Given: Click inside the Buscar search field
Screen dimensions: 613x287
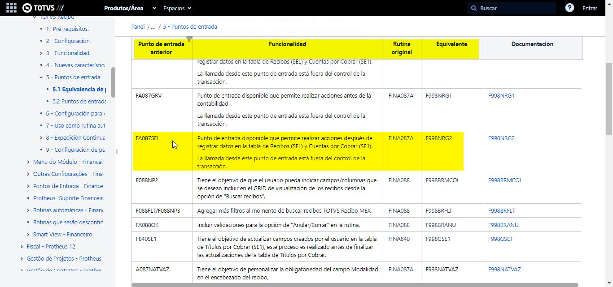Looking at the screenshot, I should coord(516,8).
